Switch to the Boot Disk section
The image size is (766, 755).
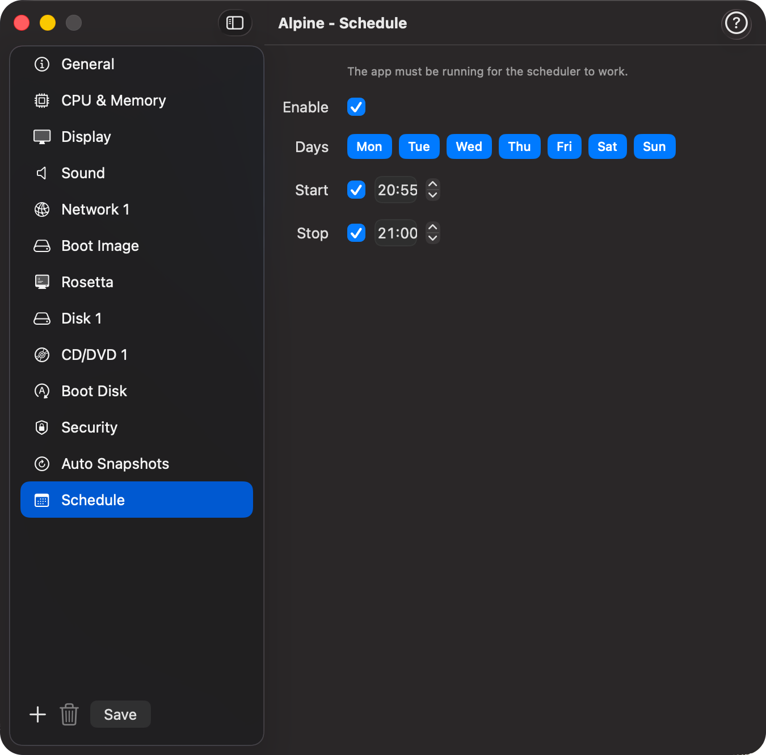coord(94,391)
